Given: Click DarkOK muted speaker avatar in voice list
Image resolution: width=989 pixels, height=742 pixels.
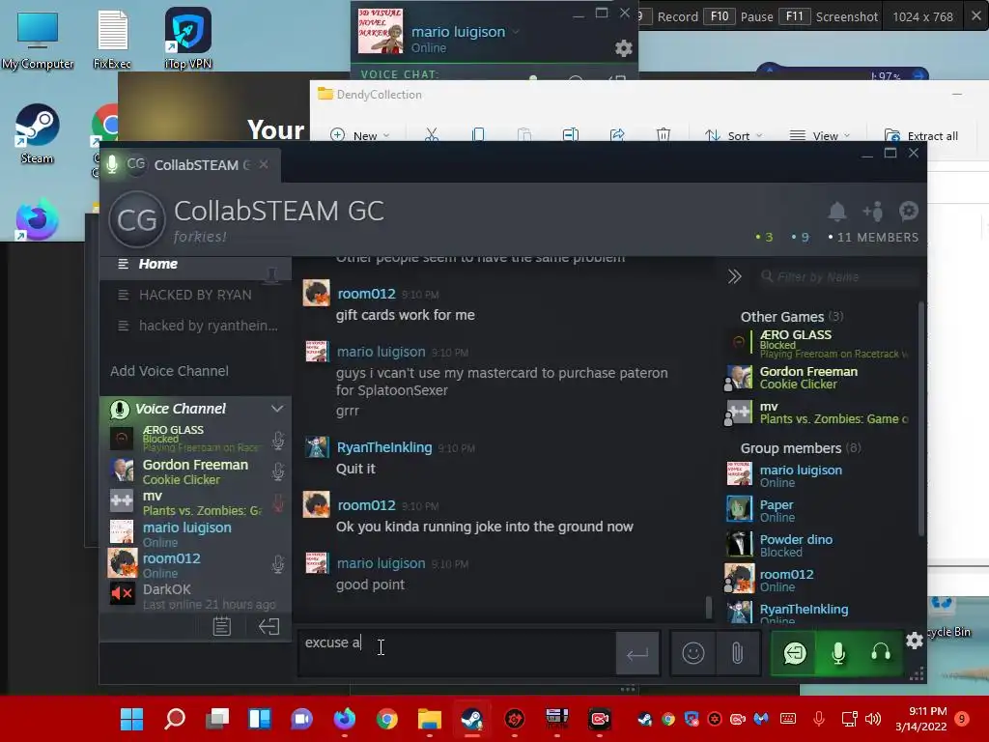Looking at the screenshot, I should pos(122,593).
